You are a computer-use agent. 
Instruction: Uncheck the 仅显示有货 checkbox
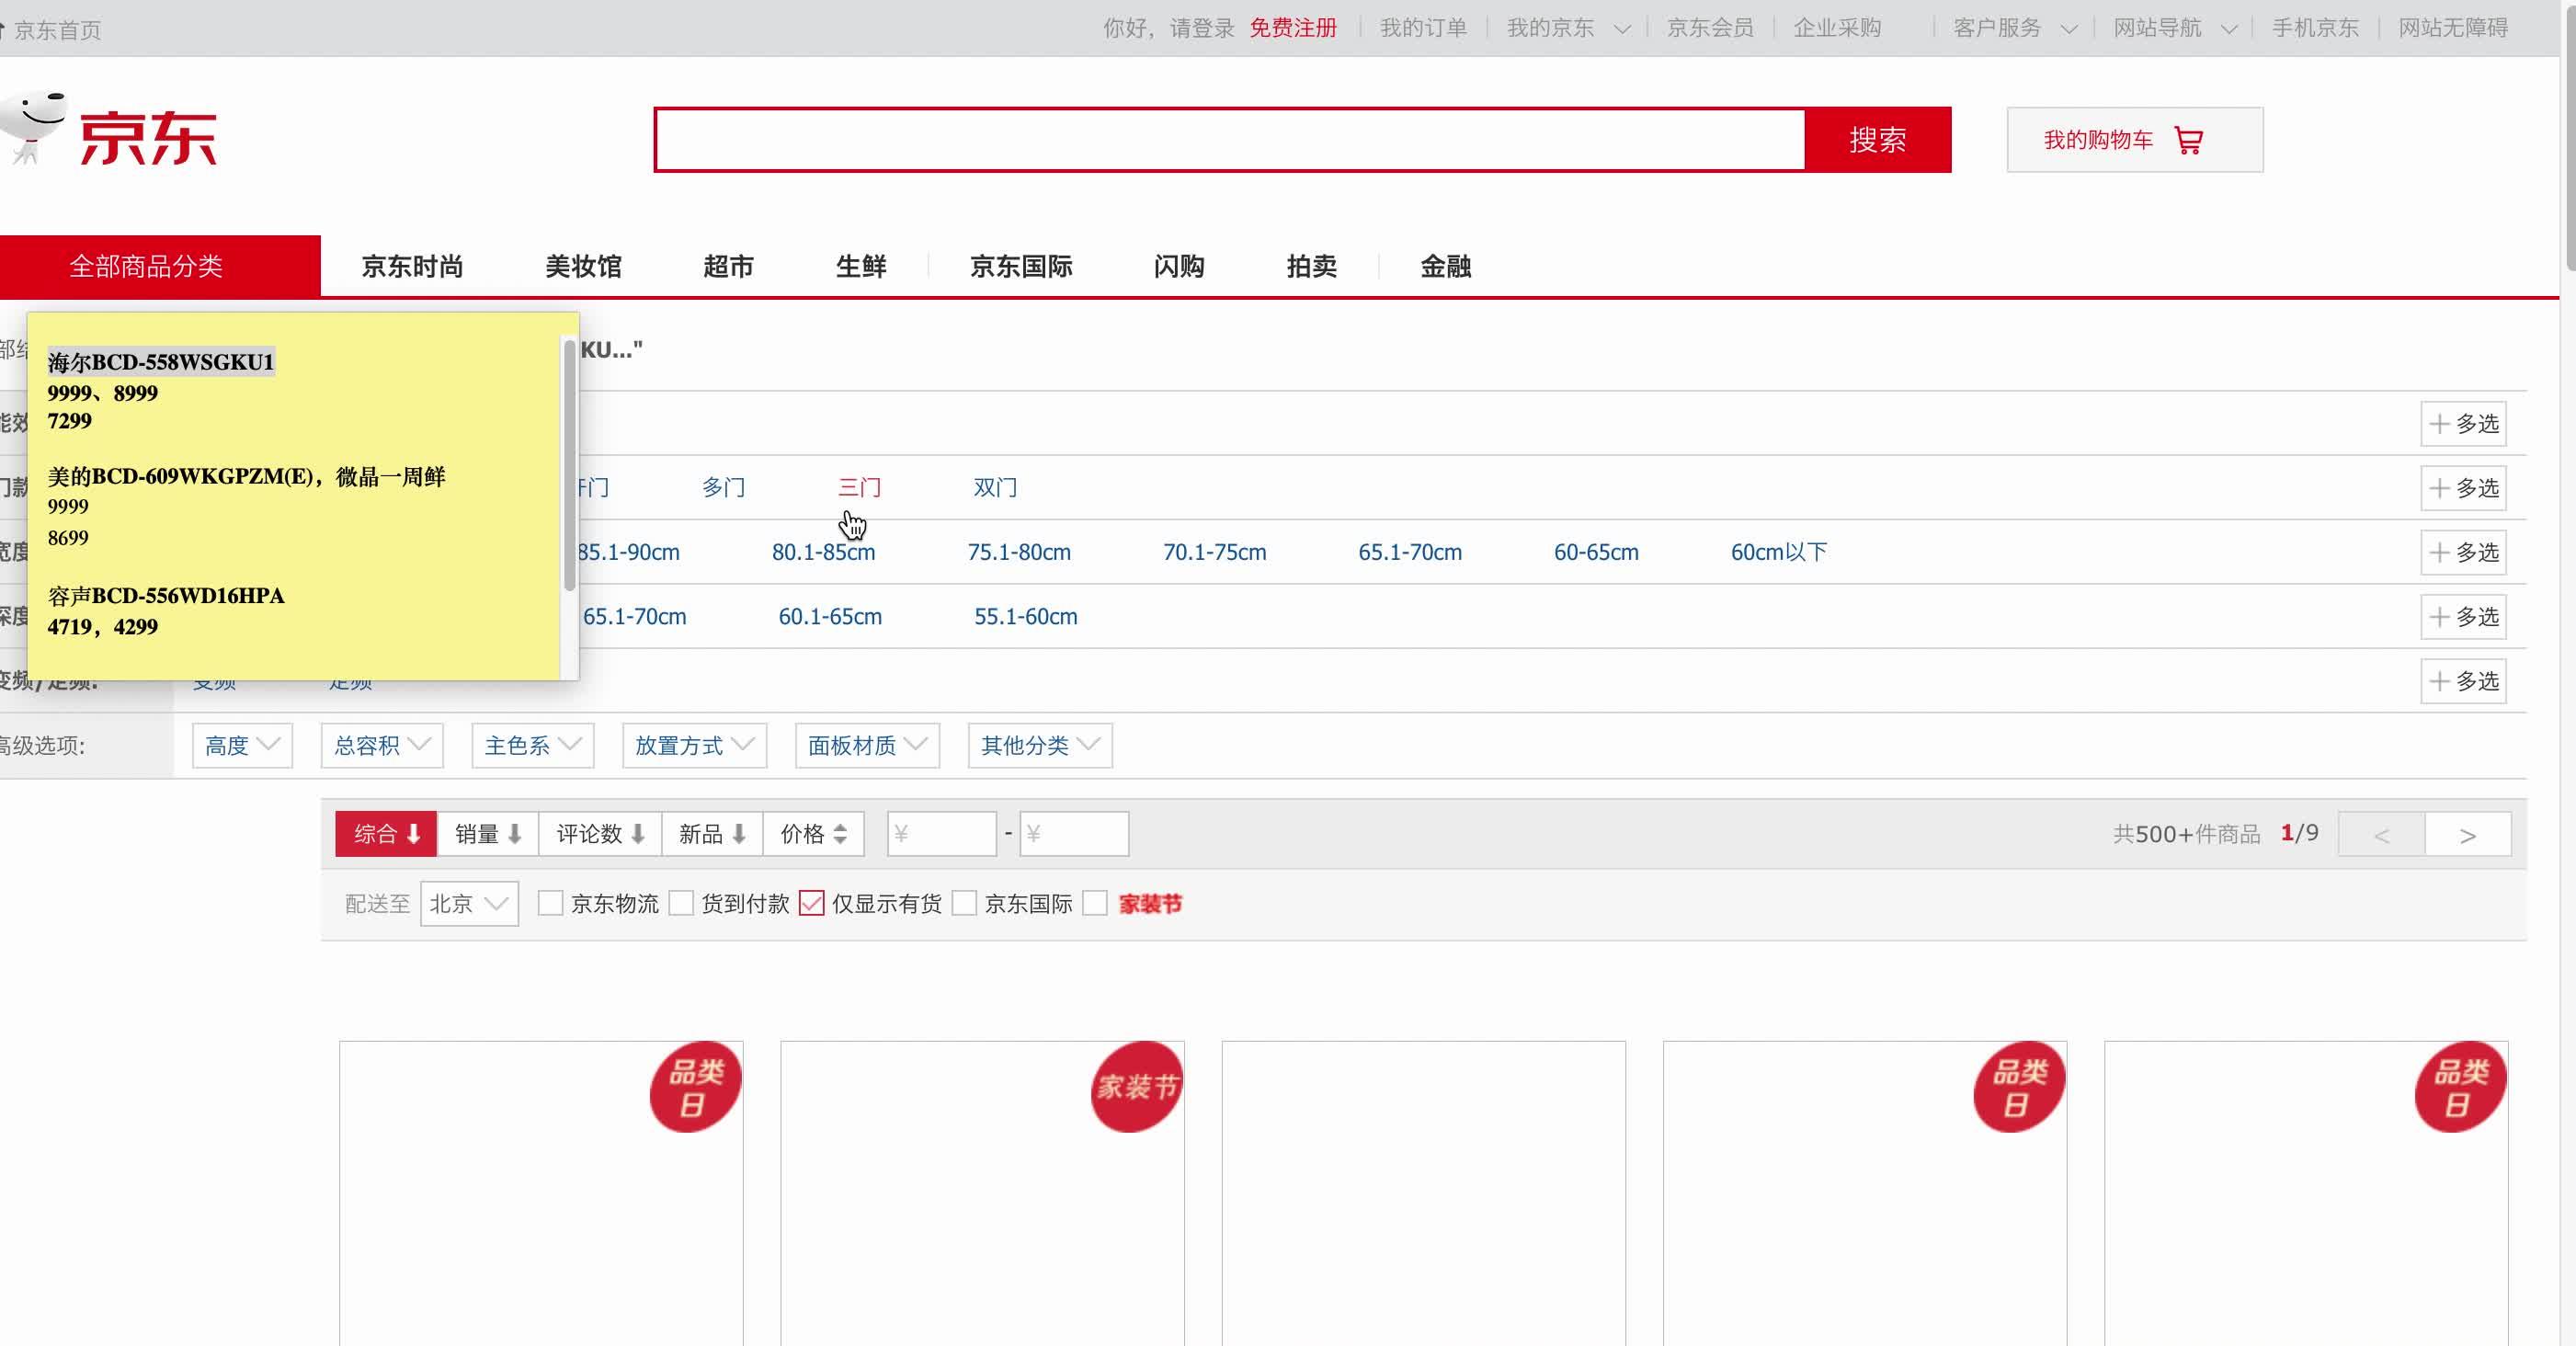point(812,904)
